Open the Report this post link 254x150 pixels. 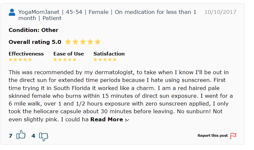coord(213,135)
